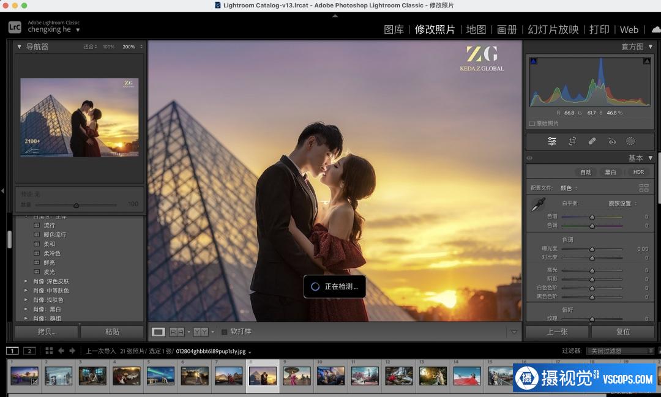This screenshot has width=661, height=397.
Task: Click the Copy (拷贝...) button
Action: point(47,332)
